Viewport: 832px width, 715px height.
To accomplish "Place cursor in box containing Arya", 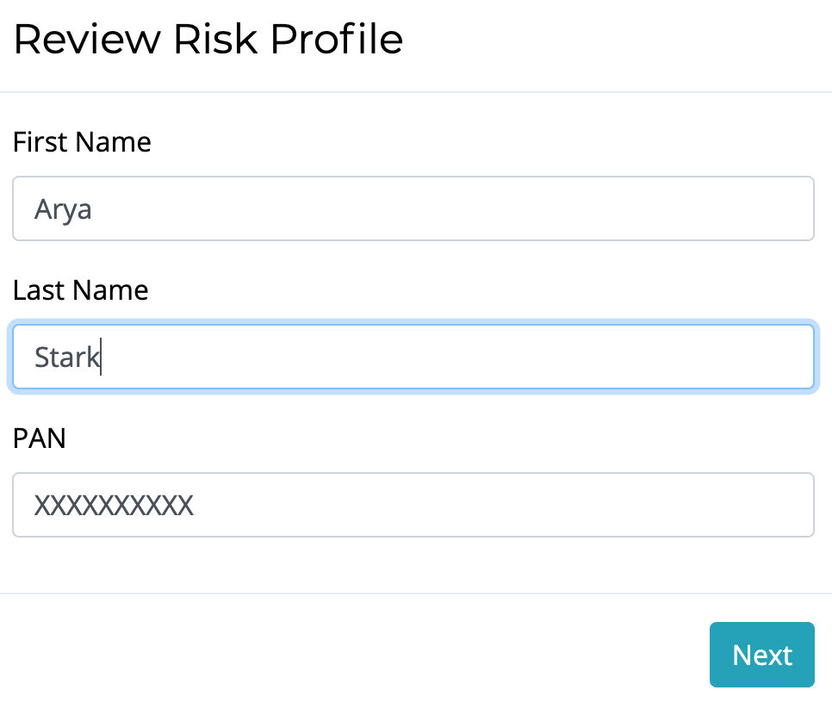I will (x=413, y=208).
